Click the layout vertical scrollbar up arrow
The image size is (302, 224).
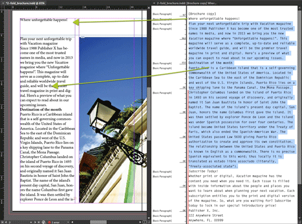point(149,8)
